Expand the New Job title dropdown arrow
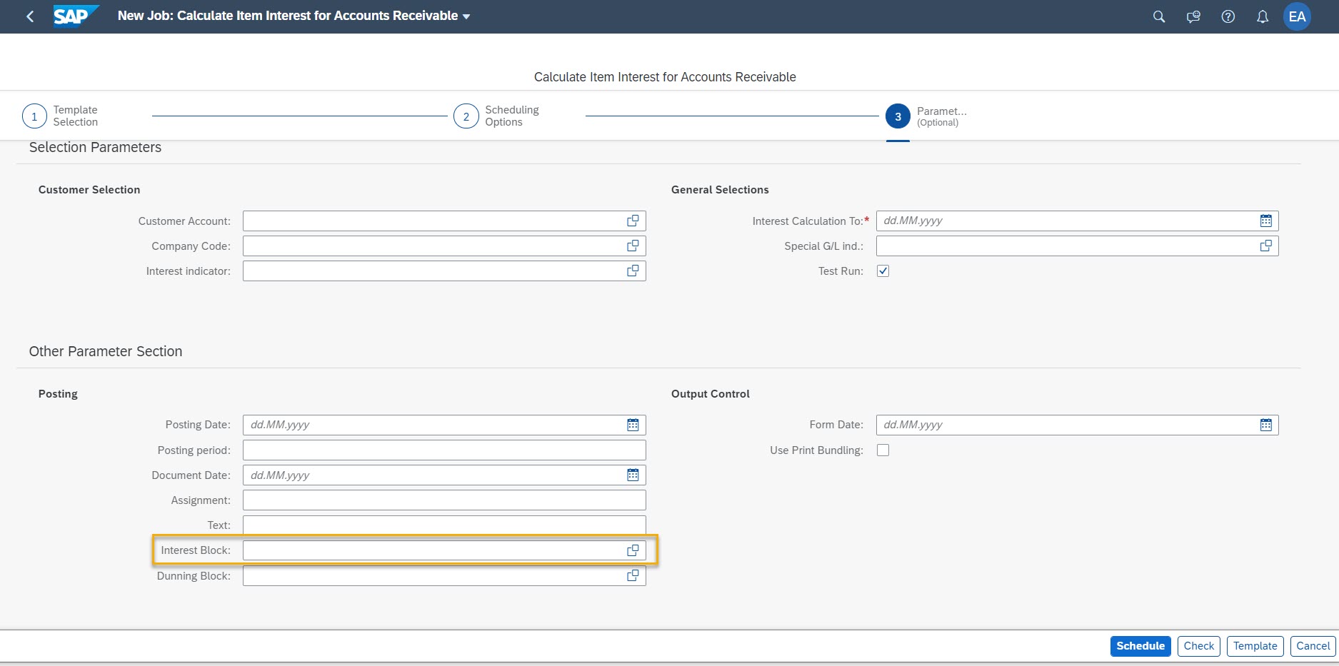This screenshot has width=1339, height=666. tap(466, 16)
